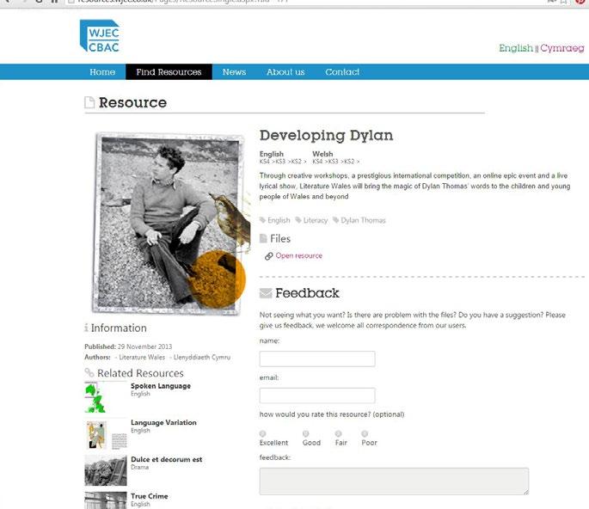Click the Pinterest extension icon in browser

(x=580, y=2)
